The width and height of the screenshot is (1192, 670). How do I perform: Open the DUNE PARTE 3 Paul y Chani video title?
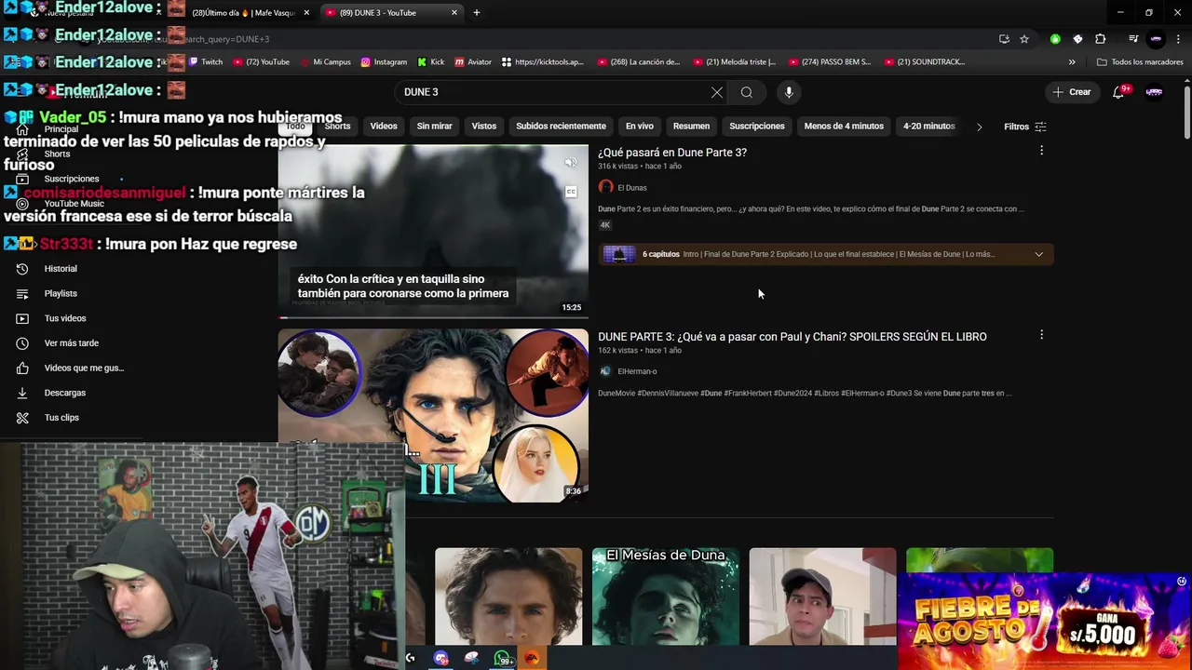pyautogui.click(x=792, y=337)
